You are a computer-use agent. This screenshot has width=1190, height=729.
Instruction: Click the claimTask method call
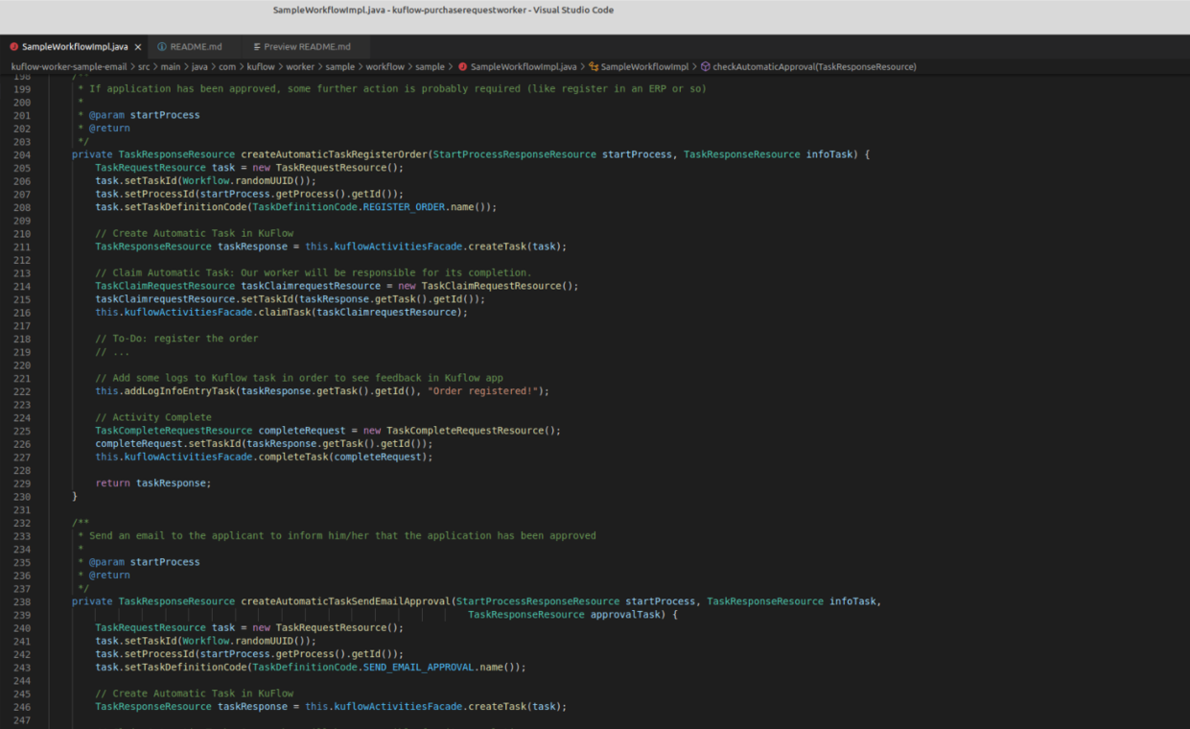point(287,313)
